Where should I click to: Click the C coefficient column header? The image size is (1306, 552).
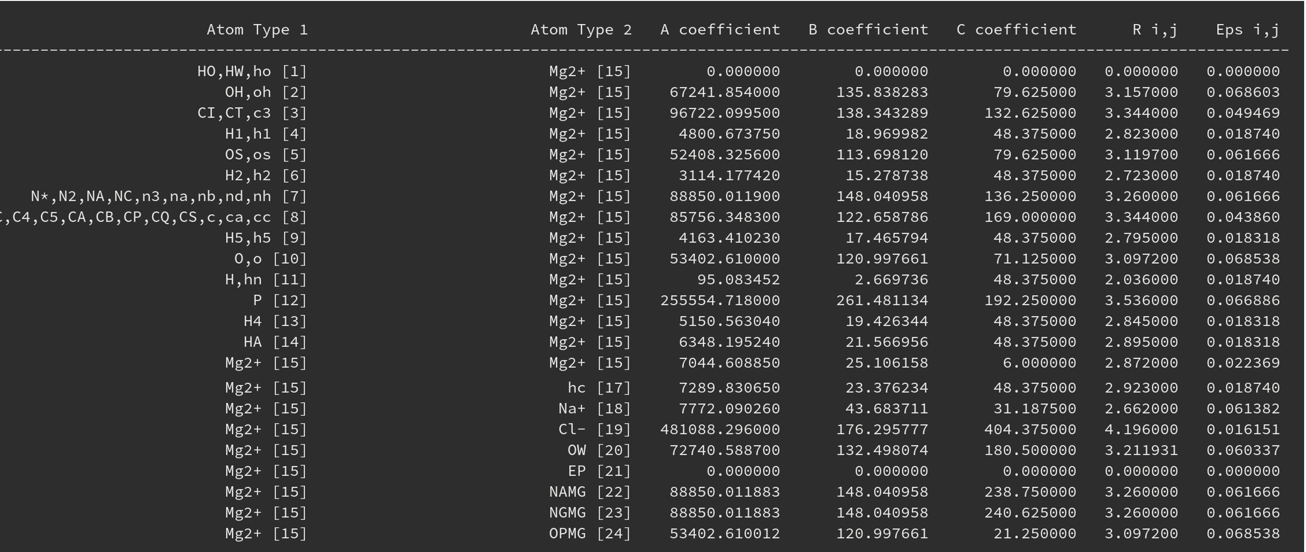(1016, 30)
